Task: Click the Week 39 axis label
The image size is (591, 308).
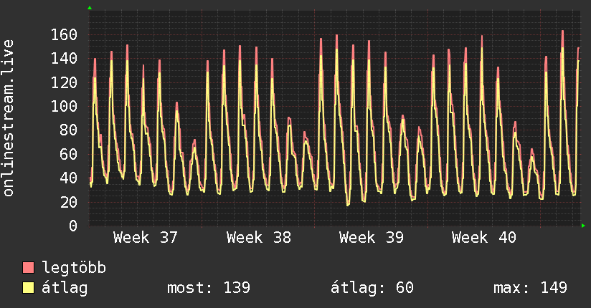Action: tap(372, 238)
